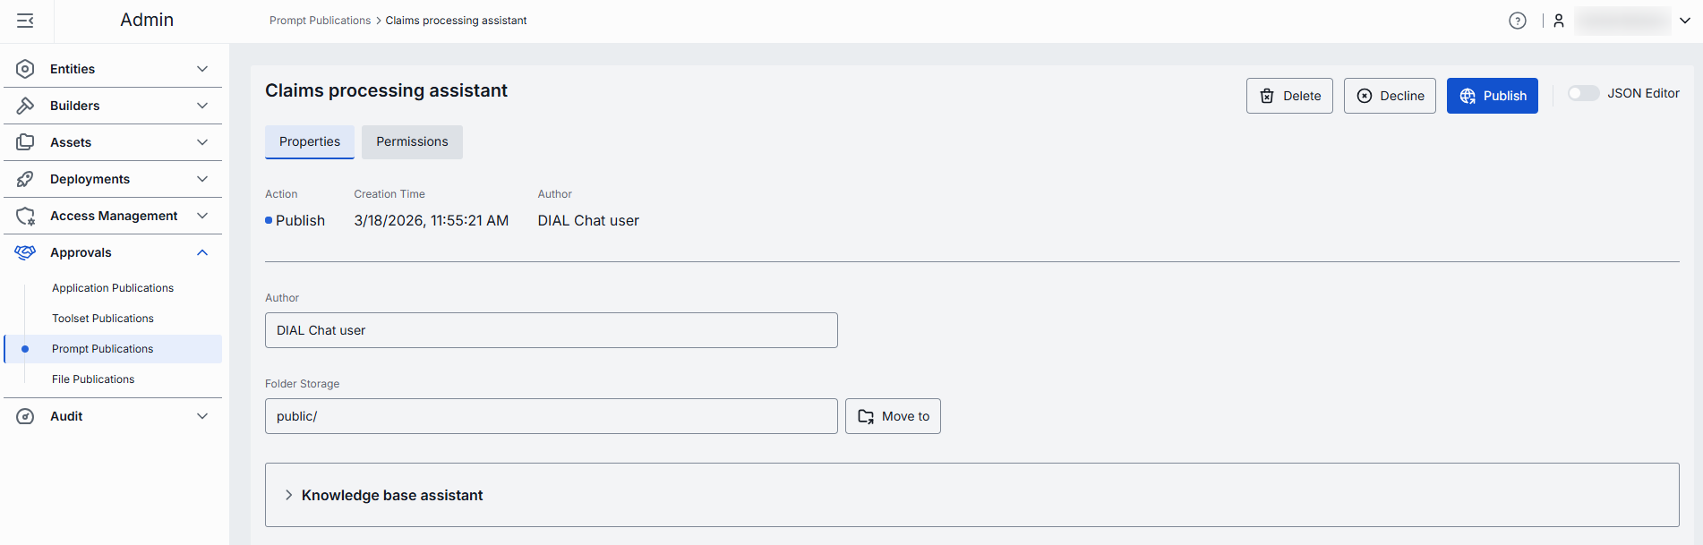Collapse the Approvals menu chevron

(x=202, y=252)
